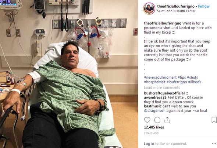
Task: Share the post using the share icon
Action: [167, 120]
